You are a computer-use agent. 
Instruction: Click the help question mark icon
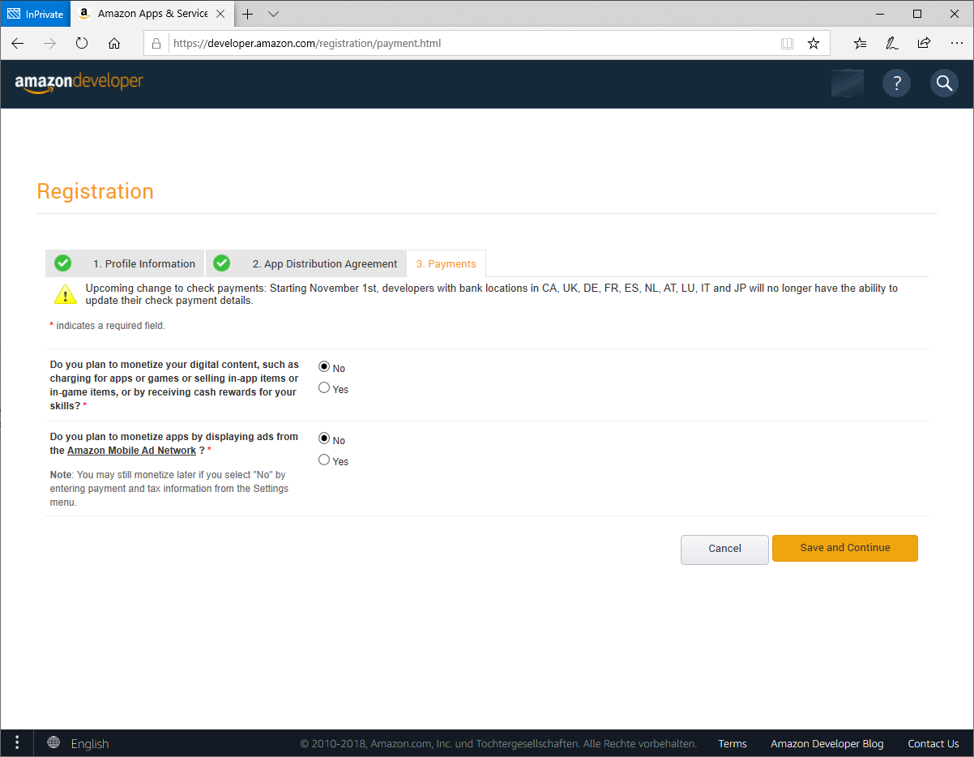[896, 83]
